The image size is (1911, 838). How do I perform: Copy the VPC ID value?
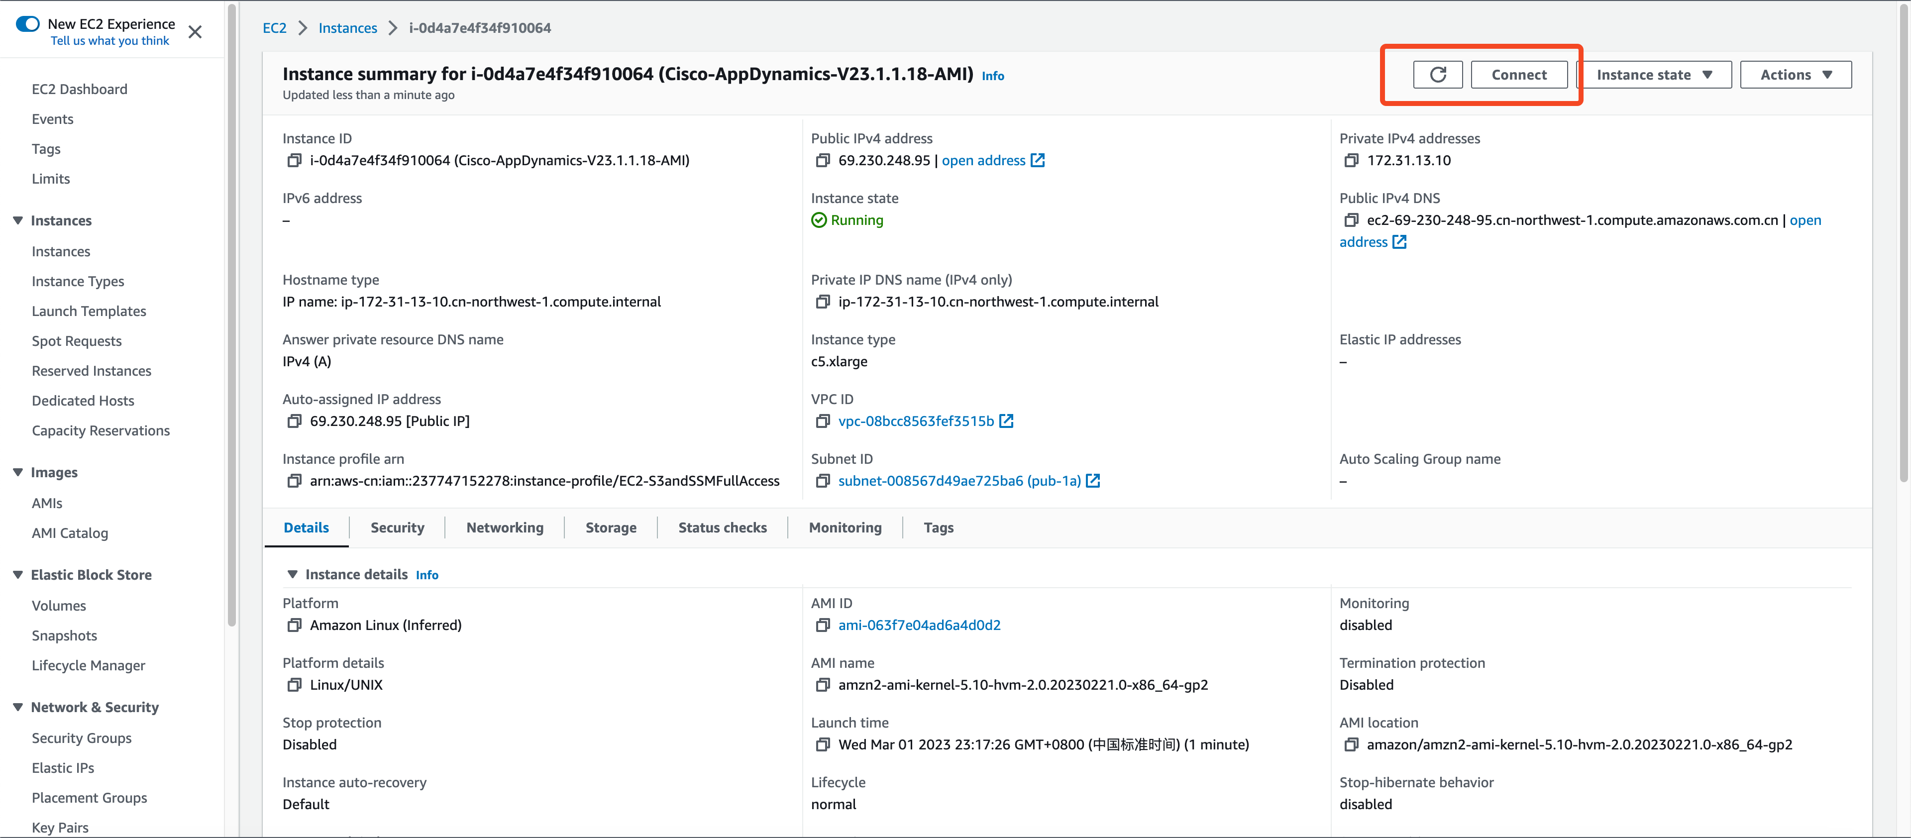coord(823,421)
